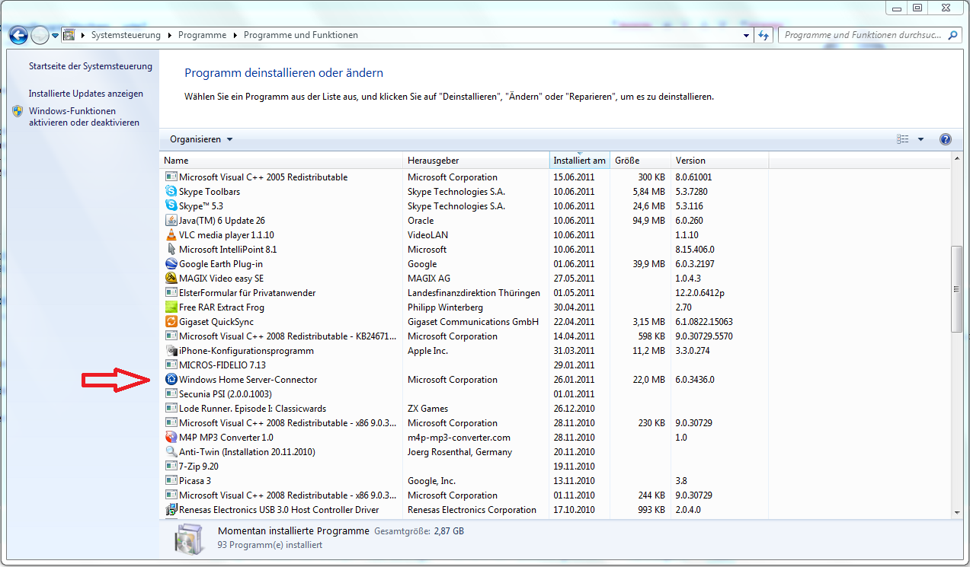
Task: Click the ElsterFormular program icon
Action: 171,293
